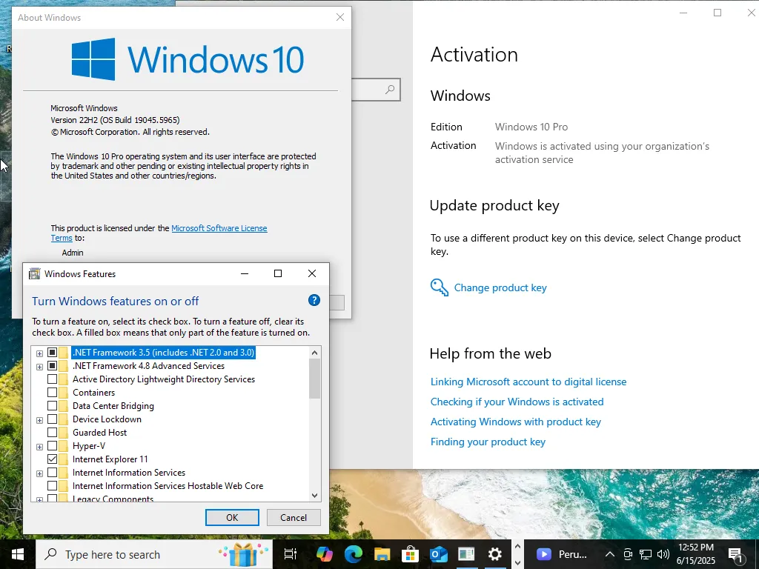Click the key icon beside Change product key

[439, 287]
